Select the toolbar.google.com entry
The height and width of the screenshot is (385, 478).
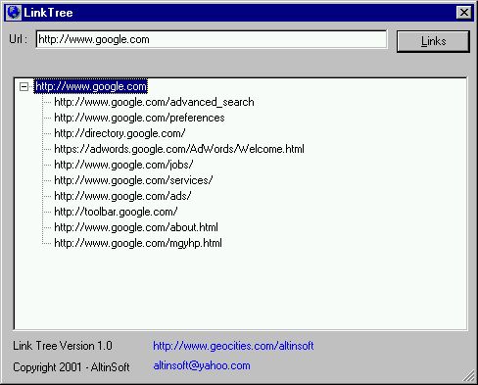pyautogui.click(x=116, y=212)
